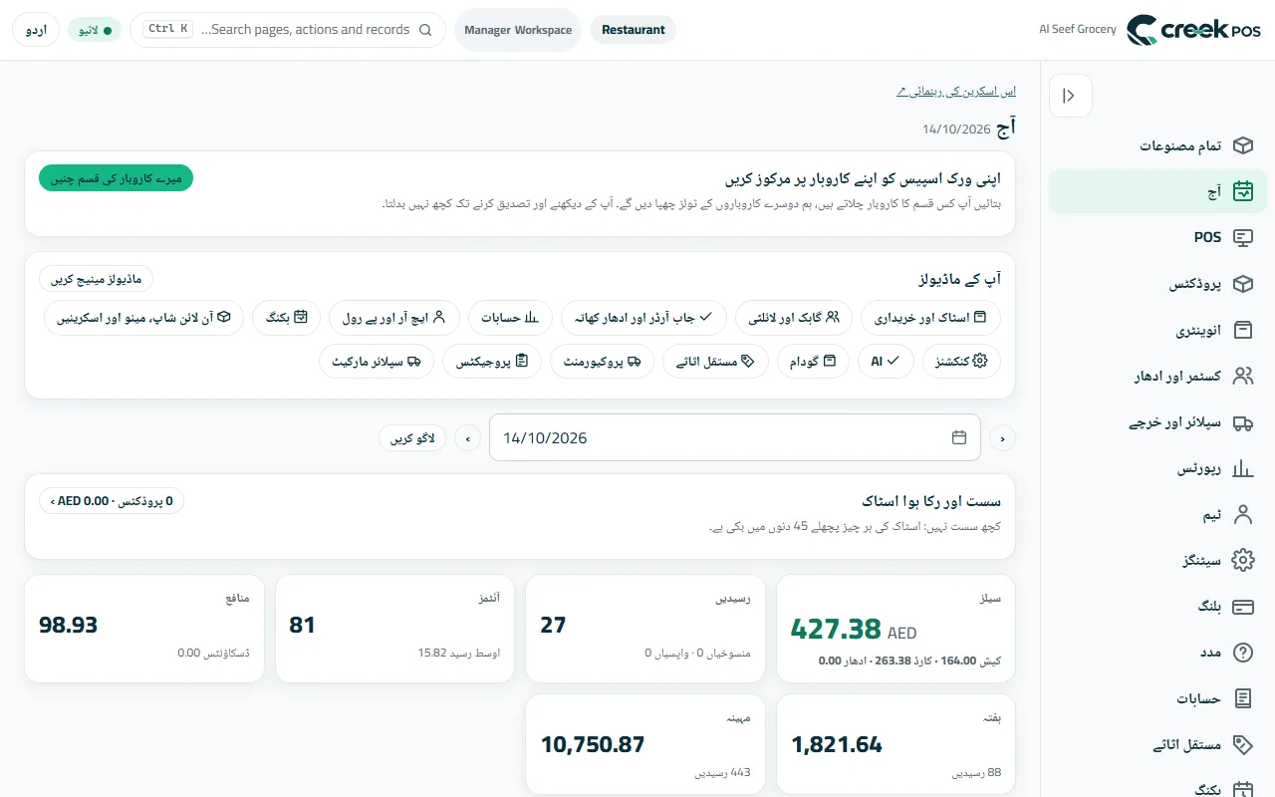Toggle the کنکشنز module chip
The image size is (1275, 797).
coord(961,361)
